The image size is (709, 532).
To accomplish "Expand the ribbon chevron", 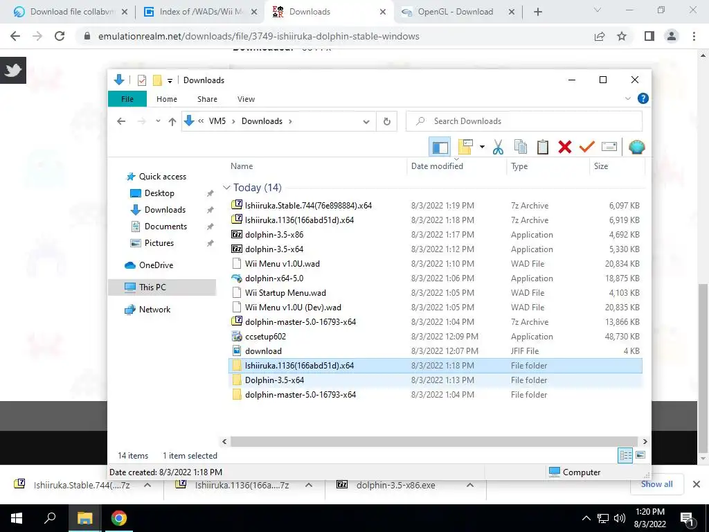I will (627, 98).
